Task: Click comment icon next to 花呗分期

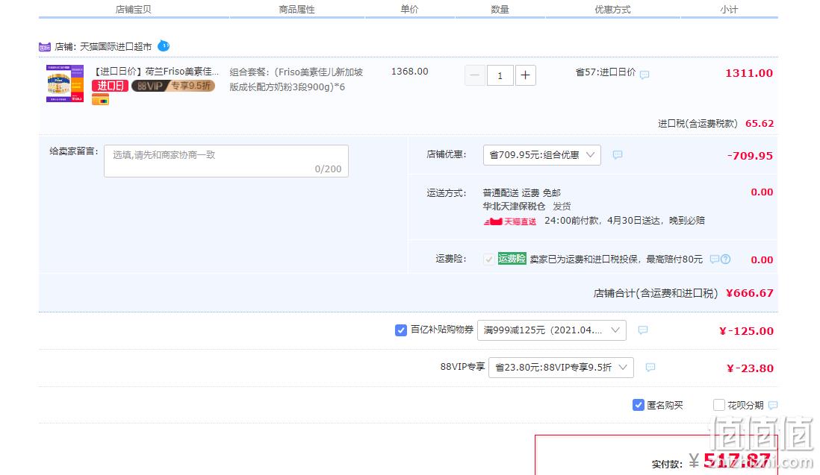Action: (x=773, y=405)
